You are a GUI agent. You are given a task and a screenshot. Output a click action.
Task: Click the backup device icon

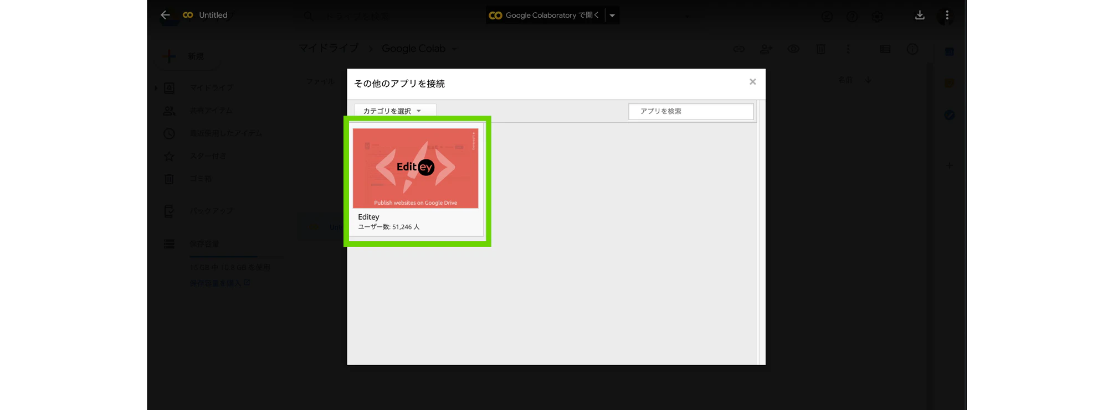169,211
